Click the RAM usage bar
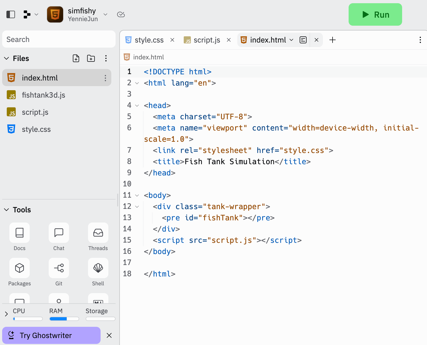 coord(64,319)
